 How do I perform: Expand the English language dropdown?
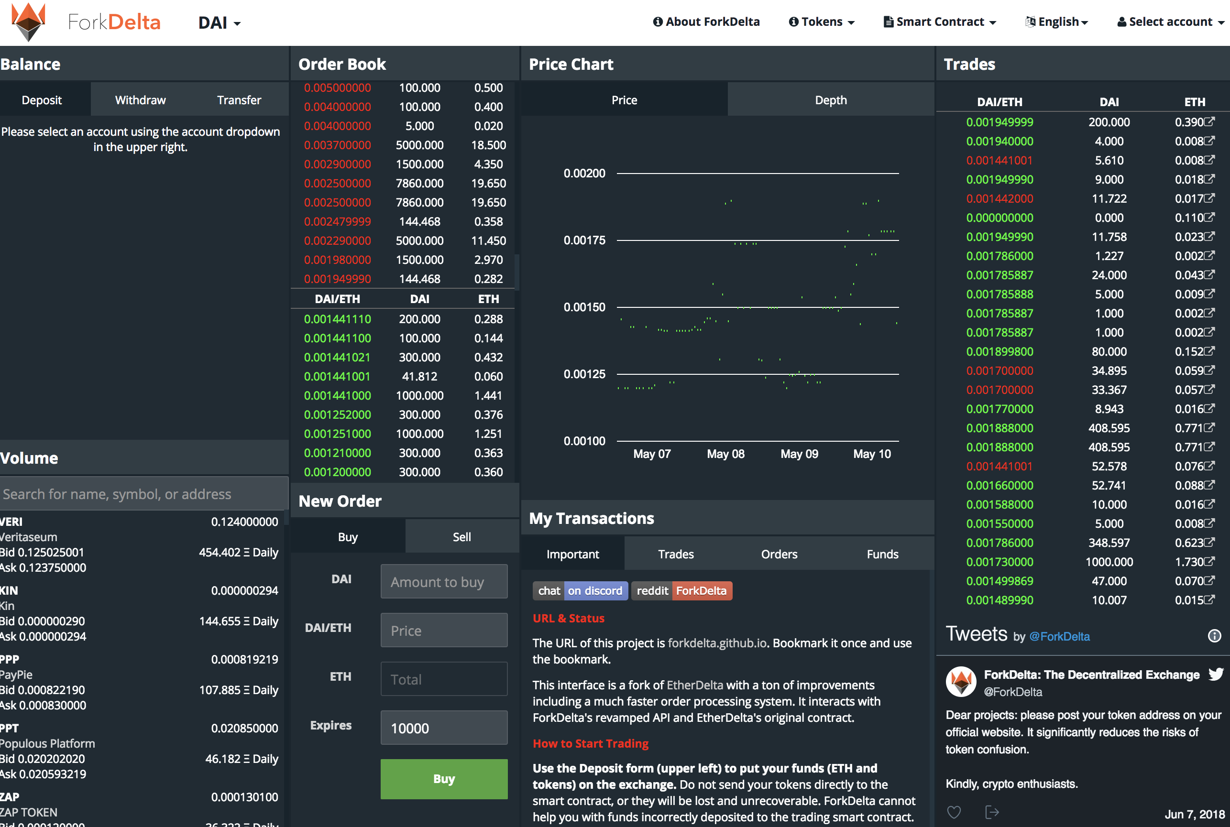coord(1057,22)
